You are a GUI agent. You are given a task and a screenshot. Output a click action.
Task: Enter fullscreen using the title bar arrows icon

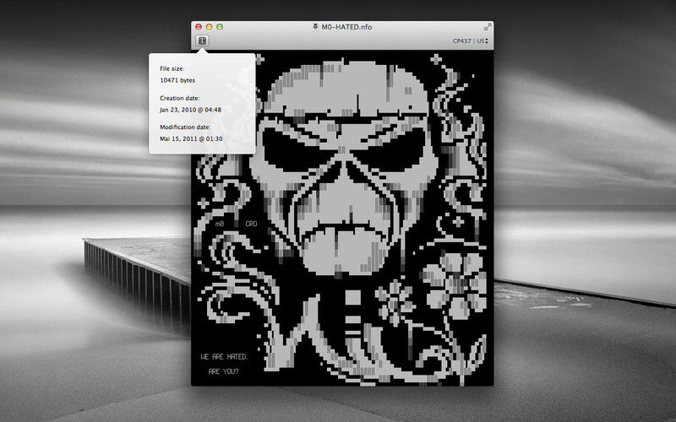[x=488, y=27]
